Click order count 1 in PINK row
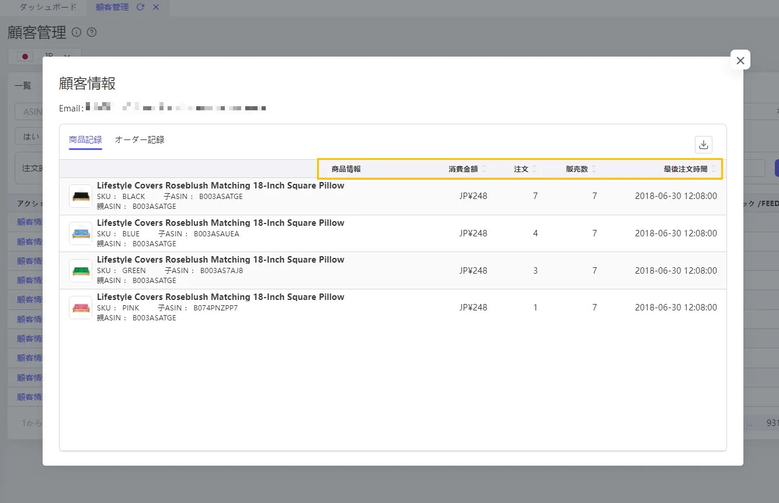The image size is (779, 503). click(x=535, y=308)
